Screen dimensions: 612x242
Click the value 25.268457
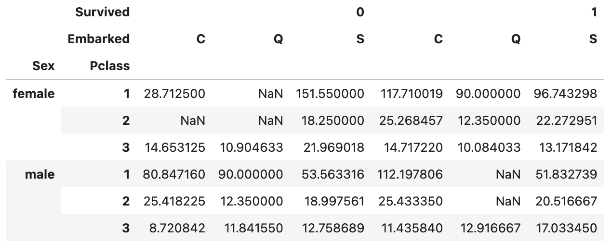(x=412, y=121)
